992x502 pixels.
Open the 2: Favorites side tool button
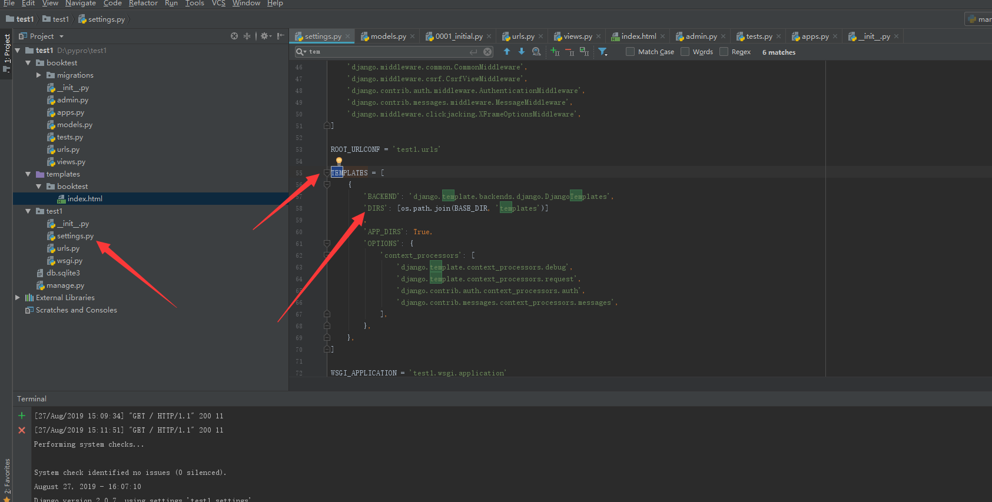pos(6,480)
